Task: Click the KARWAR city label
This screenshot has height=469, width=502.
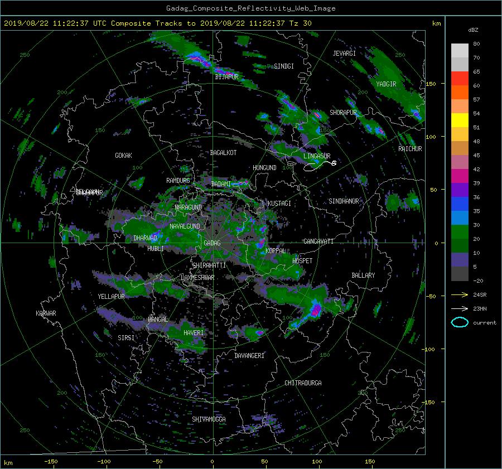Action: click(46, 313)
